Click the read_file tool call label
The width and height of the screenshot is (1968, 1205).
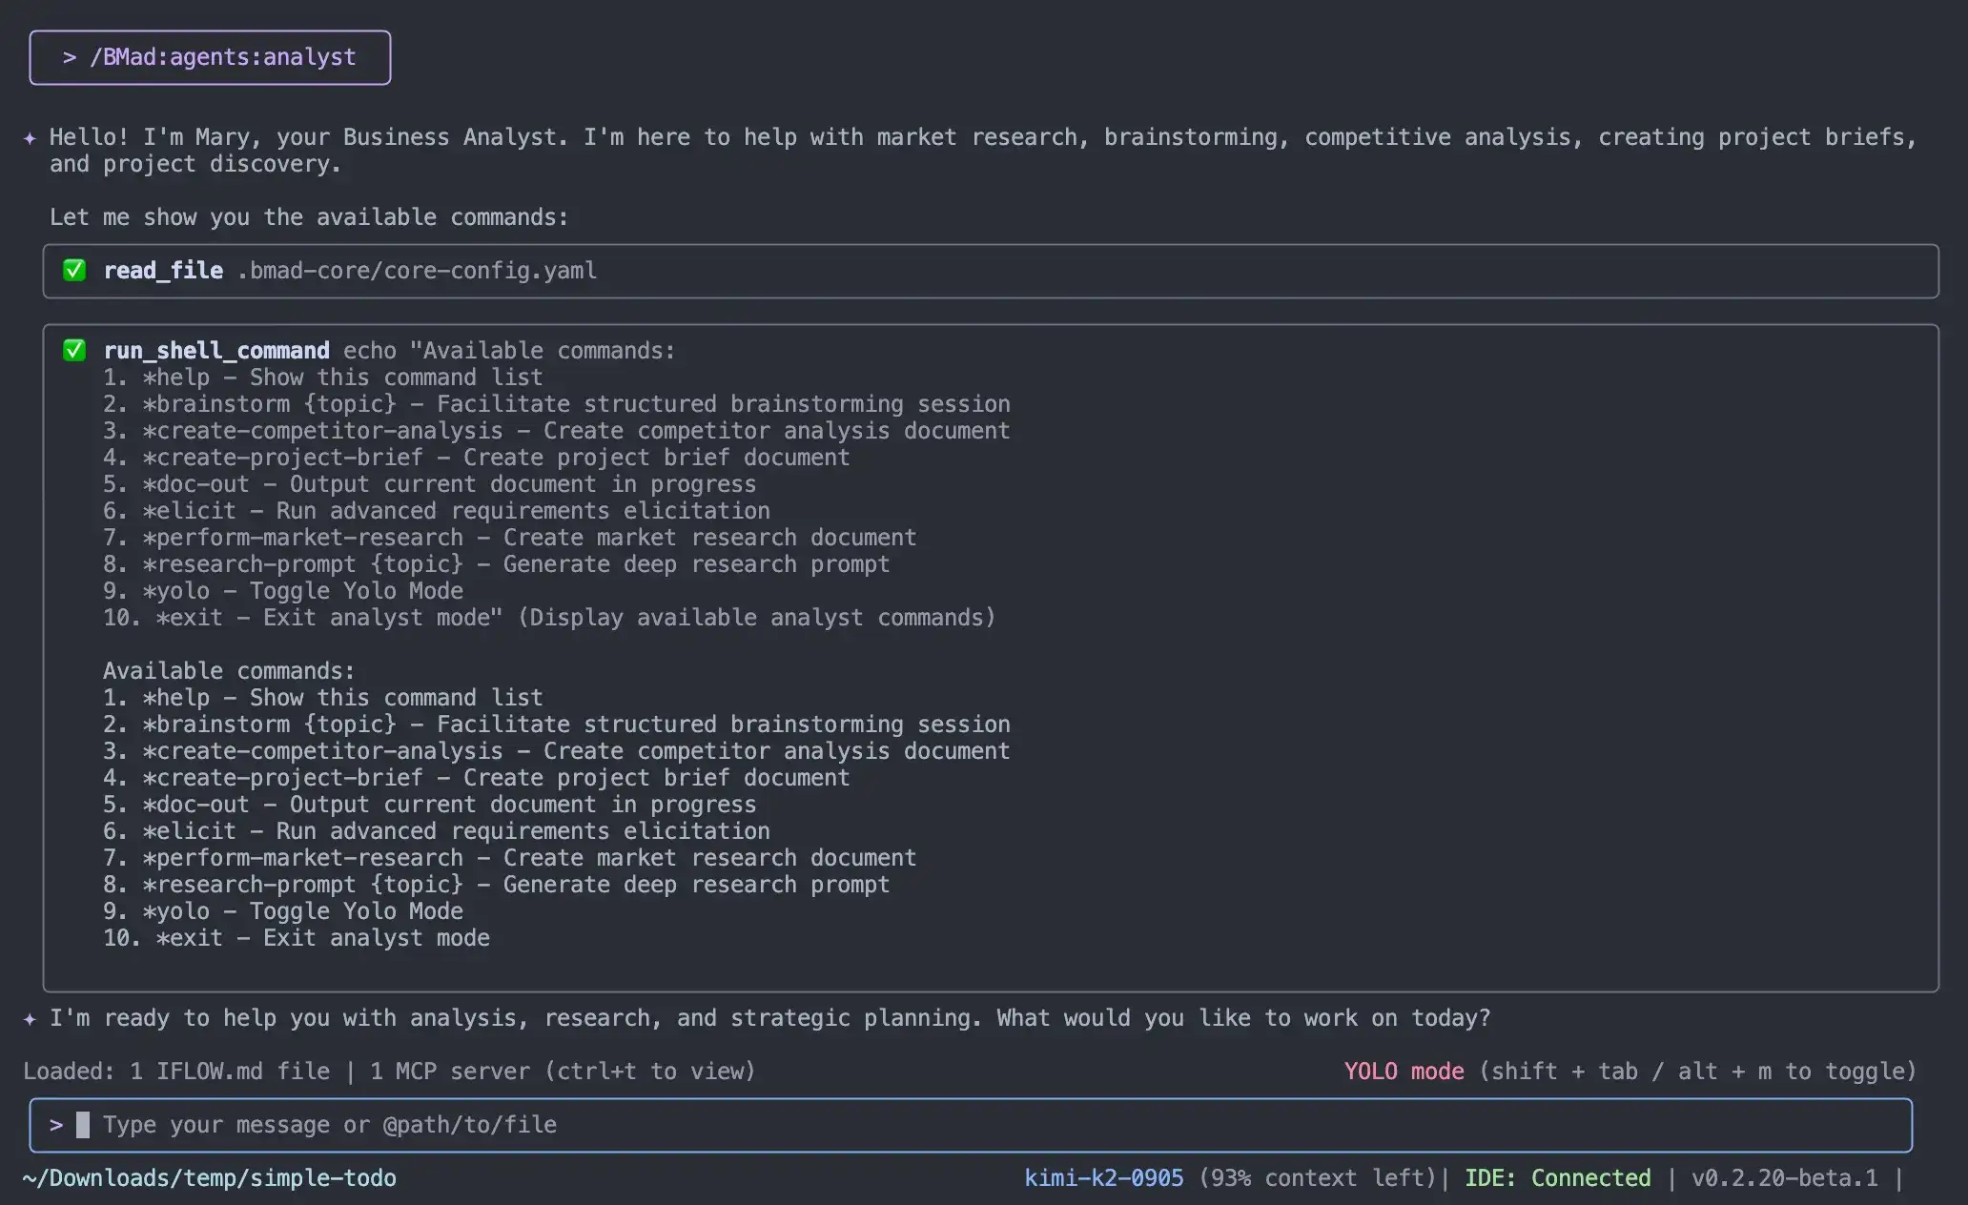[x=163, y=271]
